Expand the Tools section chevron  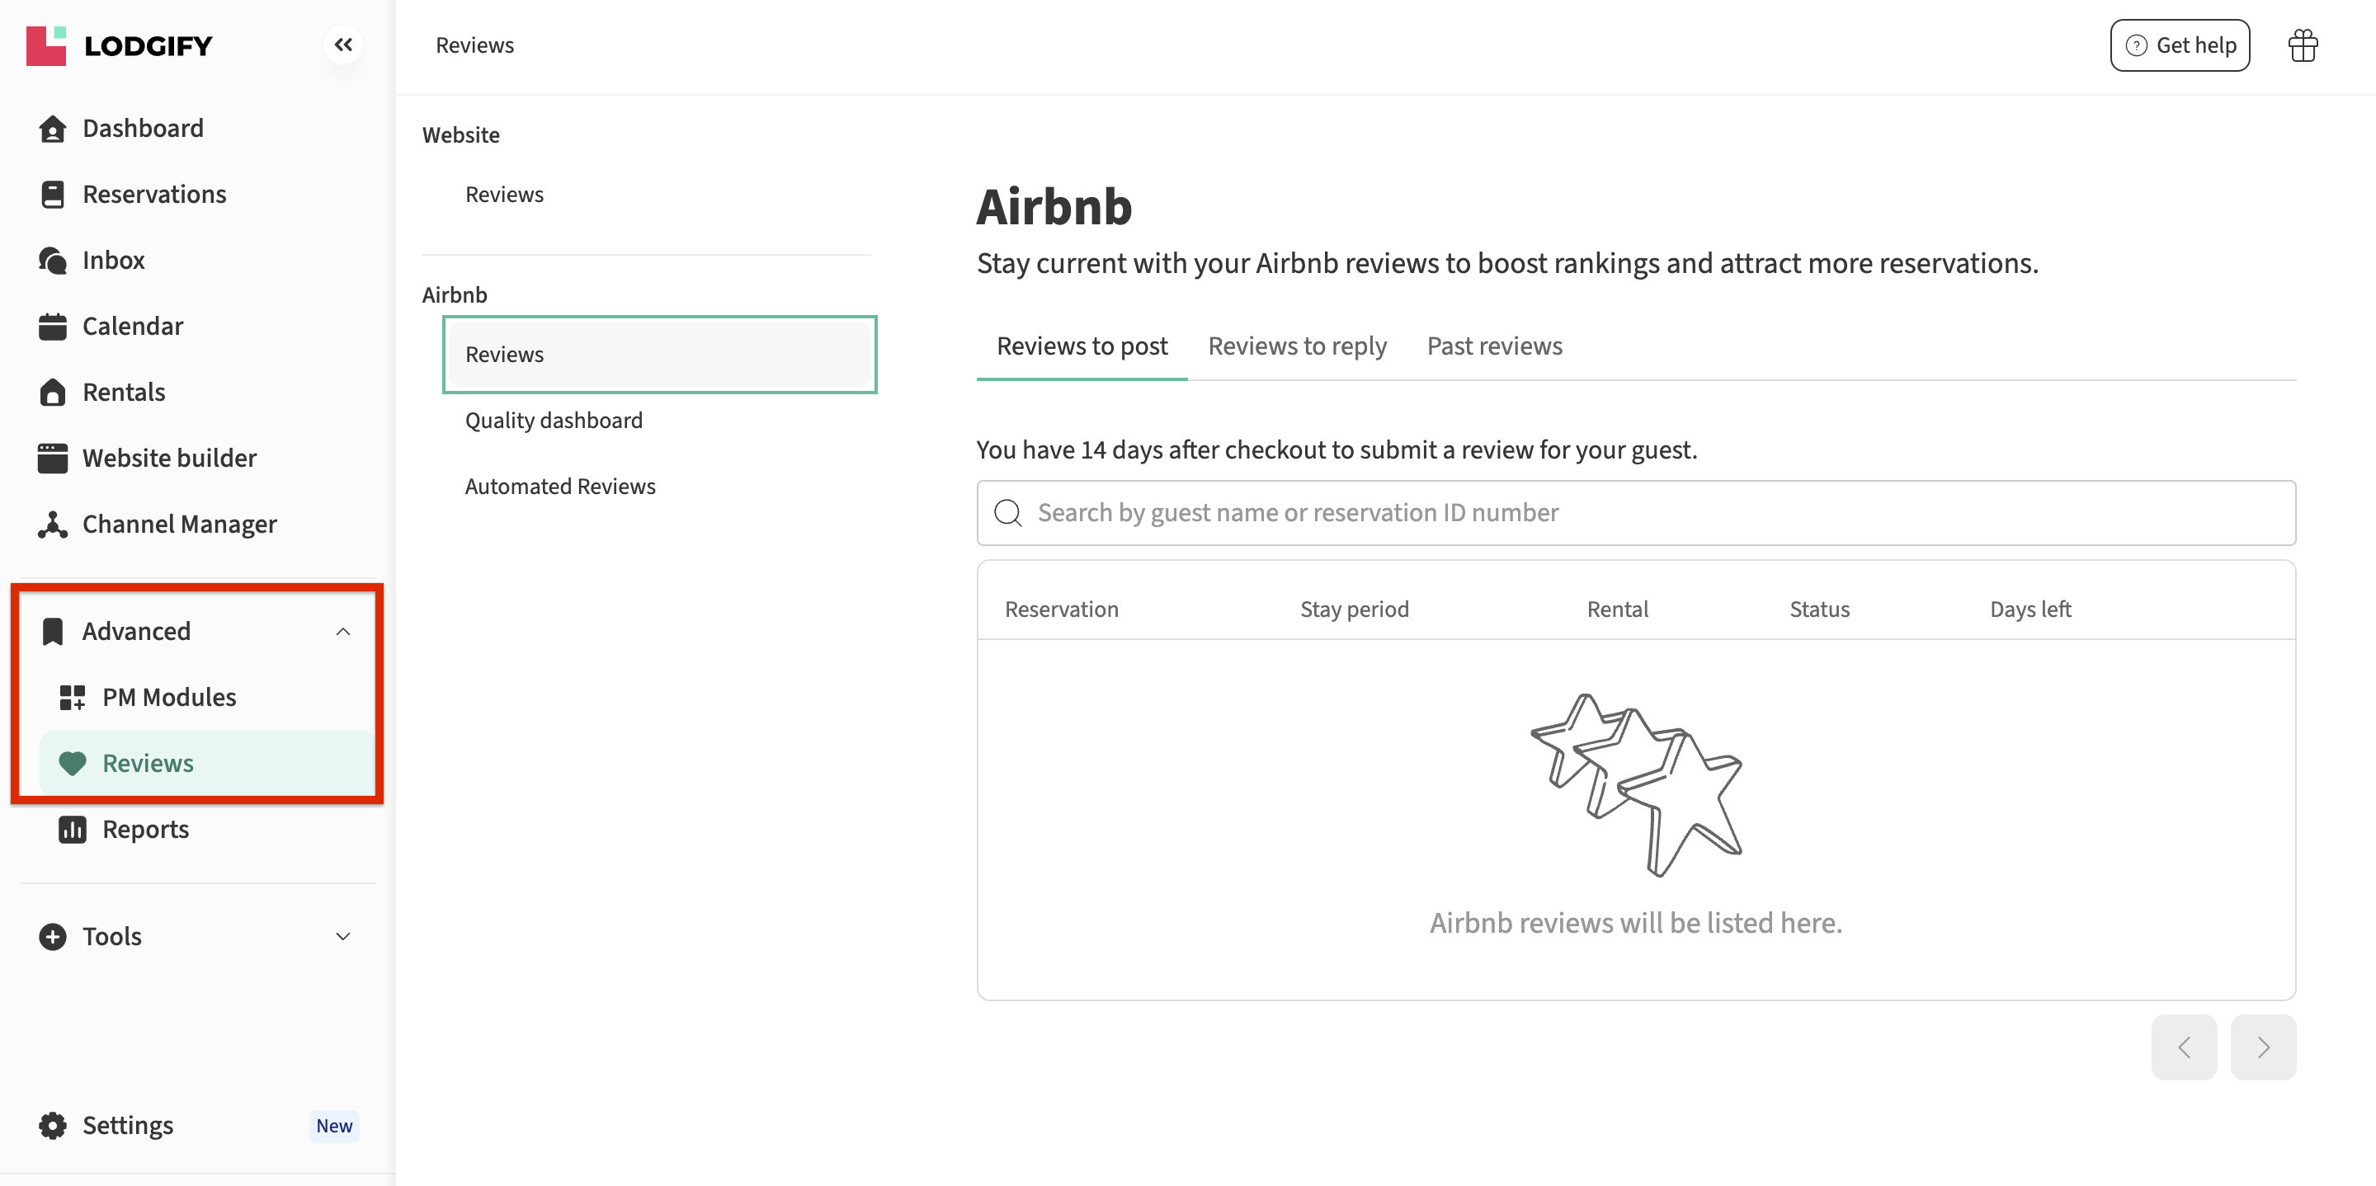(343, 936)
